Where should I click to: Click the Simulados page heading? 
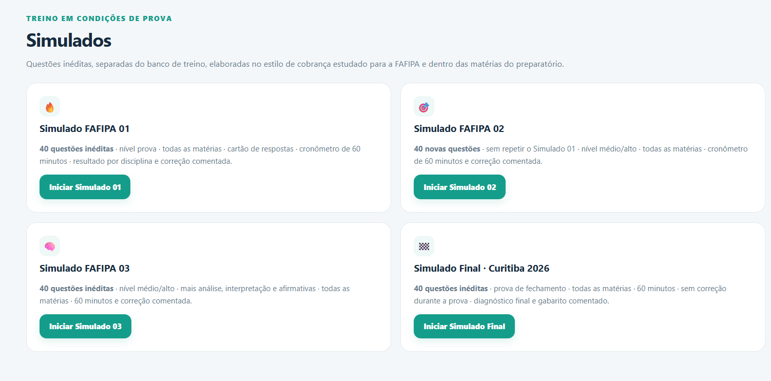(x=69, y=40)
